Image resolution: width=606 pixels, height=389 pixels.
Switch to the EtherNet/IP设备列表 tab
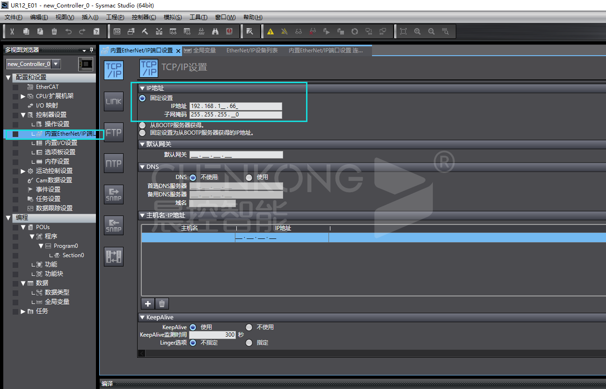coord(252,50)
